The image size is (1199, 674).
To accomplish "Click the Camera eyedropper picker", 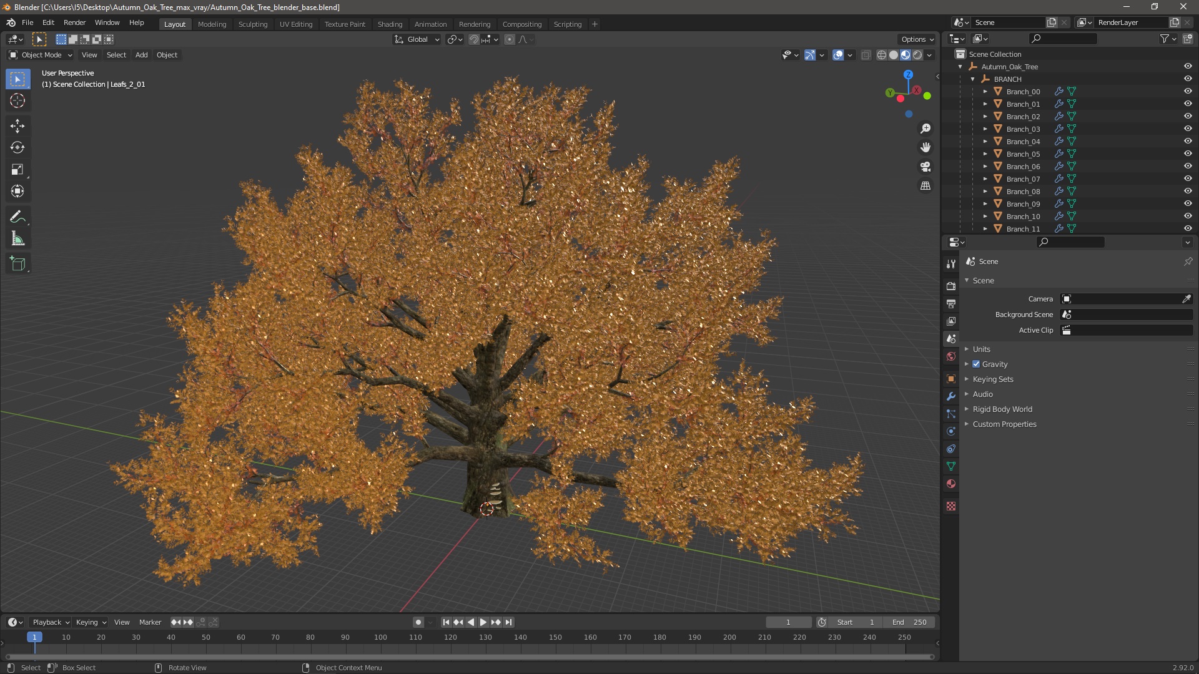I will [x=1187, y=299].
